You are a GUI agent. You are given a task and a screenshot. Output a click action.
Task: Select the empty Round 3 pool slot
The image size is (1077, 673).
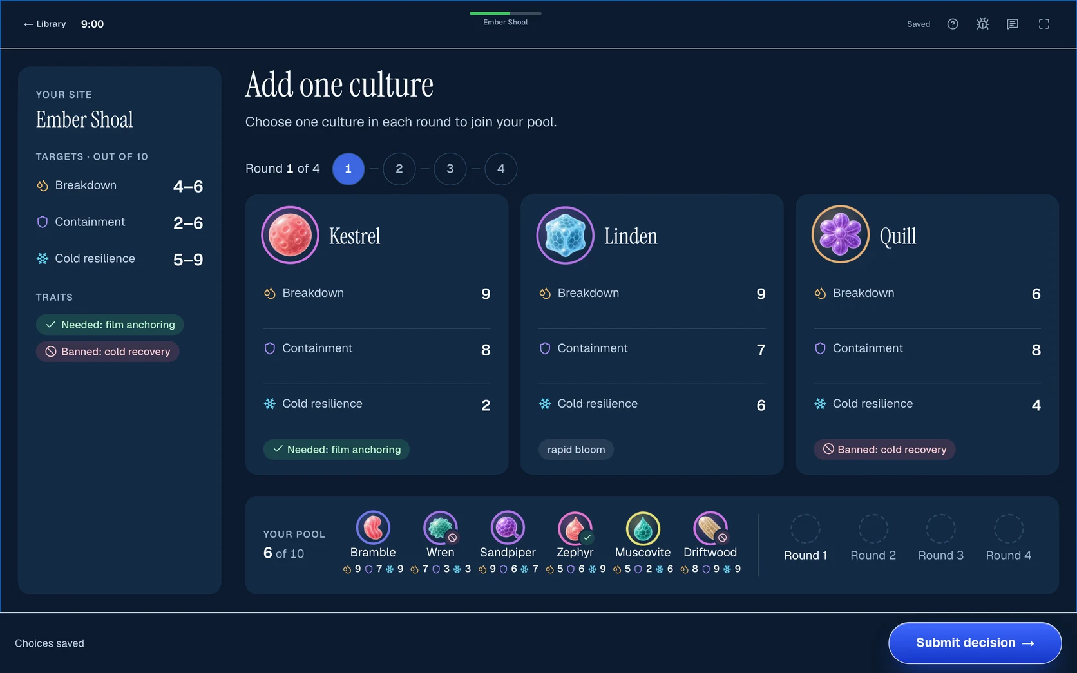click(x=941, y=529)
